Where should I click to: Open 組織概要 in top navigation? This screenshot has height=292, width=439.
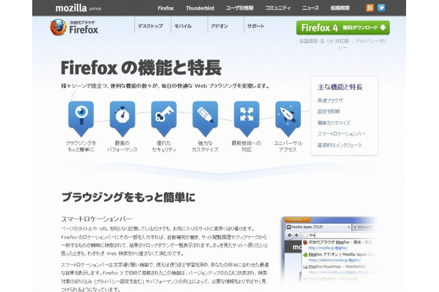tap(340, 8)
